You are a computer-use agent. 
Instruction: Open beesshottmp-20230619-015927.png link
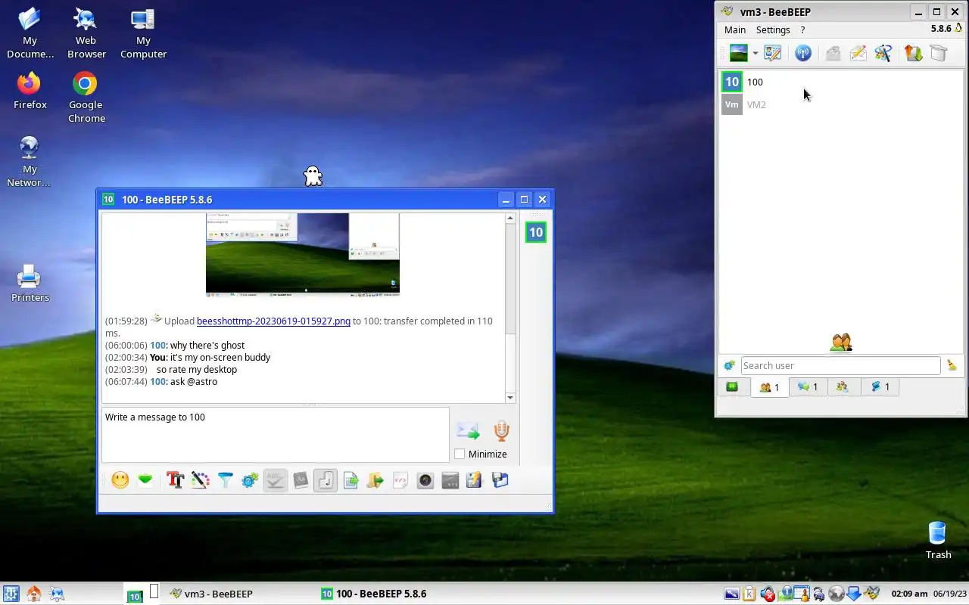click(273, 321)
